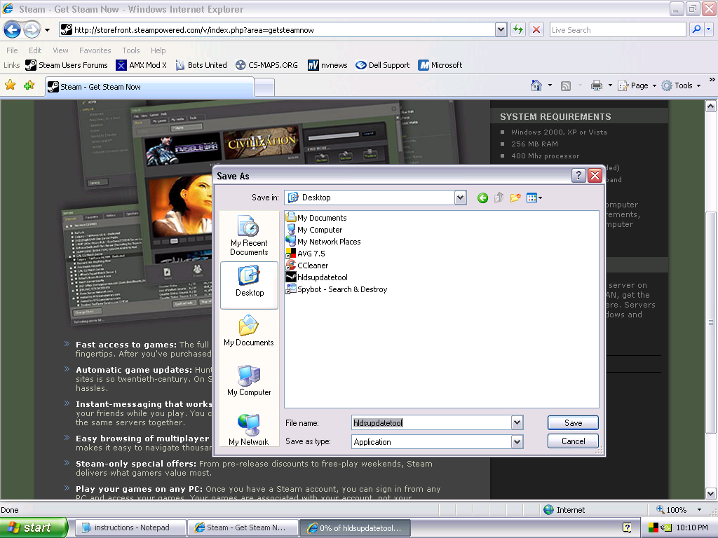The image size is (718, 538).
Task: Expand the Save in location dropdown
Action: (460, 198)
